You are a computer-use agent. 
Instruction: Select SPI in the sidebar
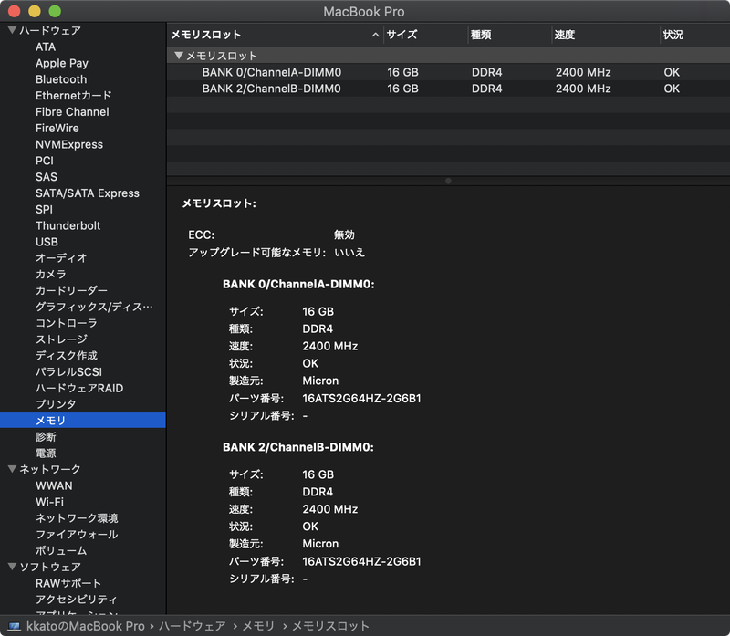coord(44,210)
